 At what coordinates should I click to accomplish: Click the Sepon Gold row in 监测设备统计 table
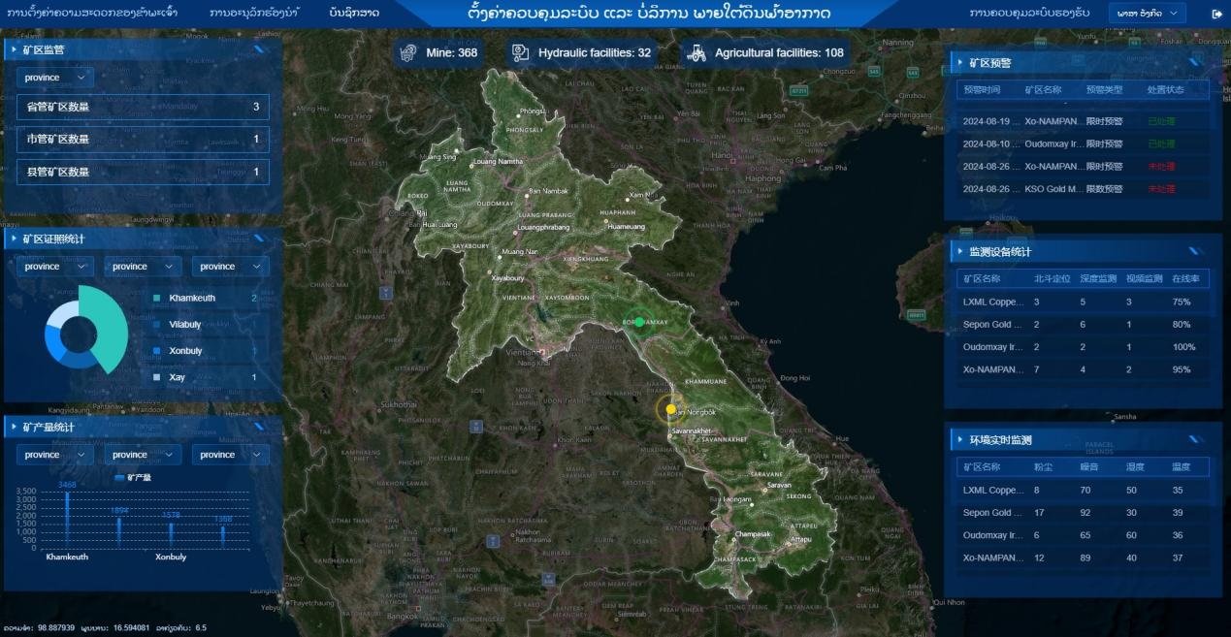[x=1082, y=324]
